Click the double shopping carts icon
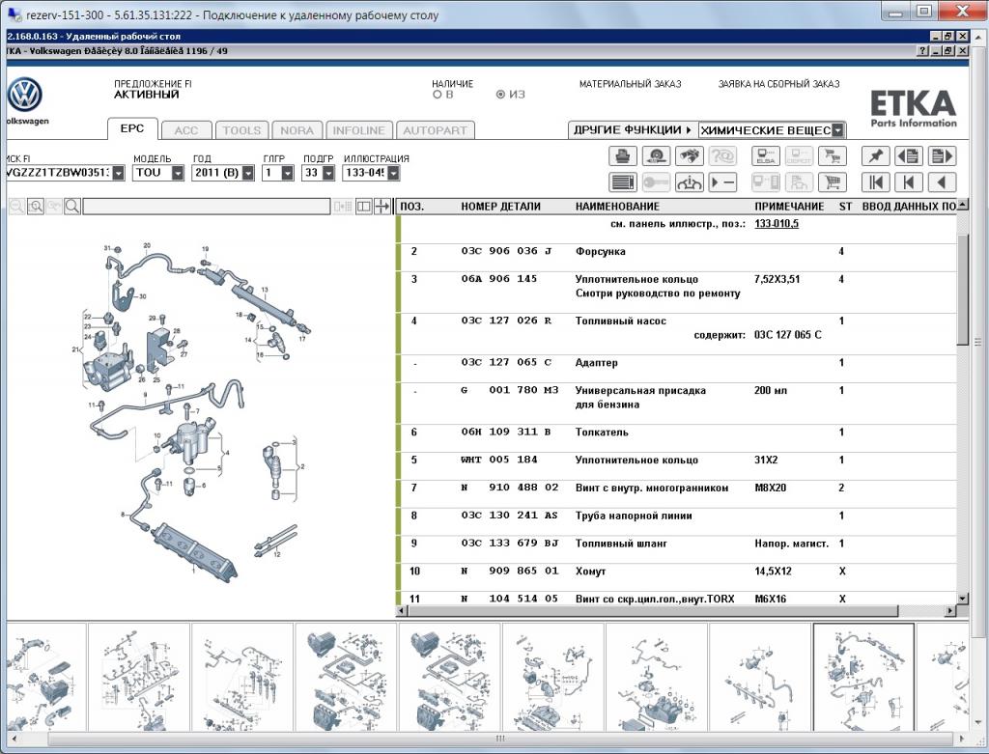The height and width of the screenshot is (754, 989). pos(832,155)
